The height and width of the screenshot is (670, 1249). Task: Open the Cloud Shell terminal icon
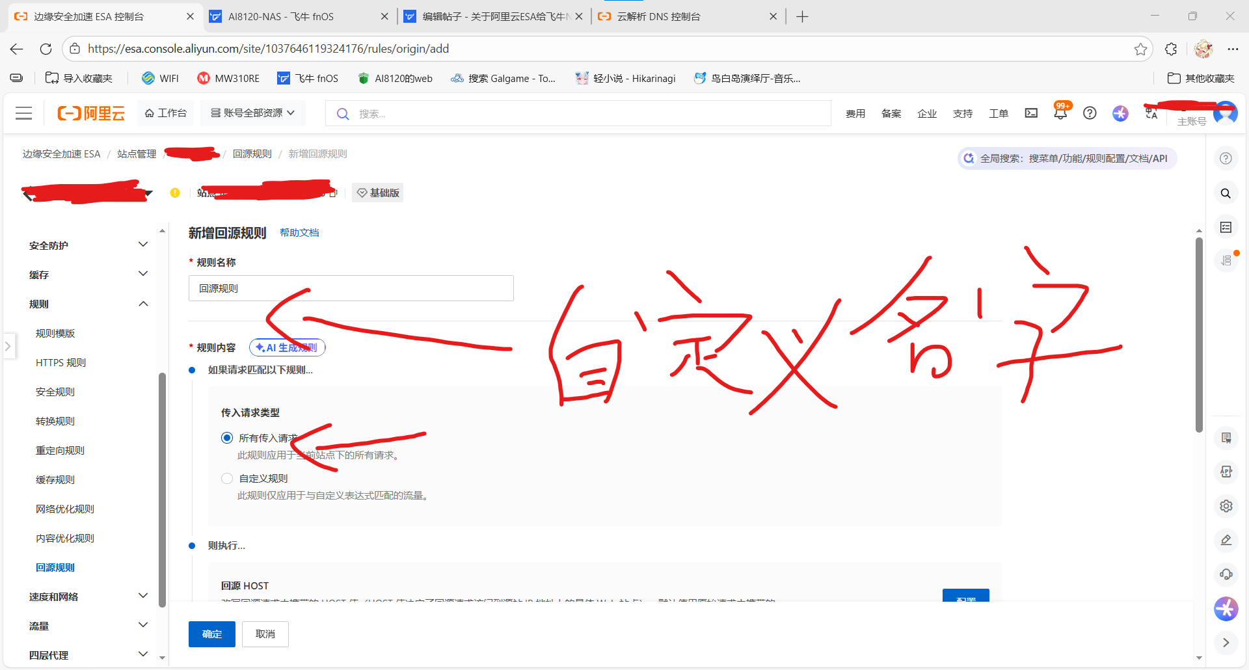(1031, 113)
